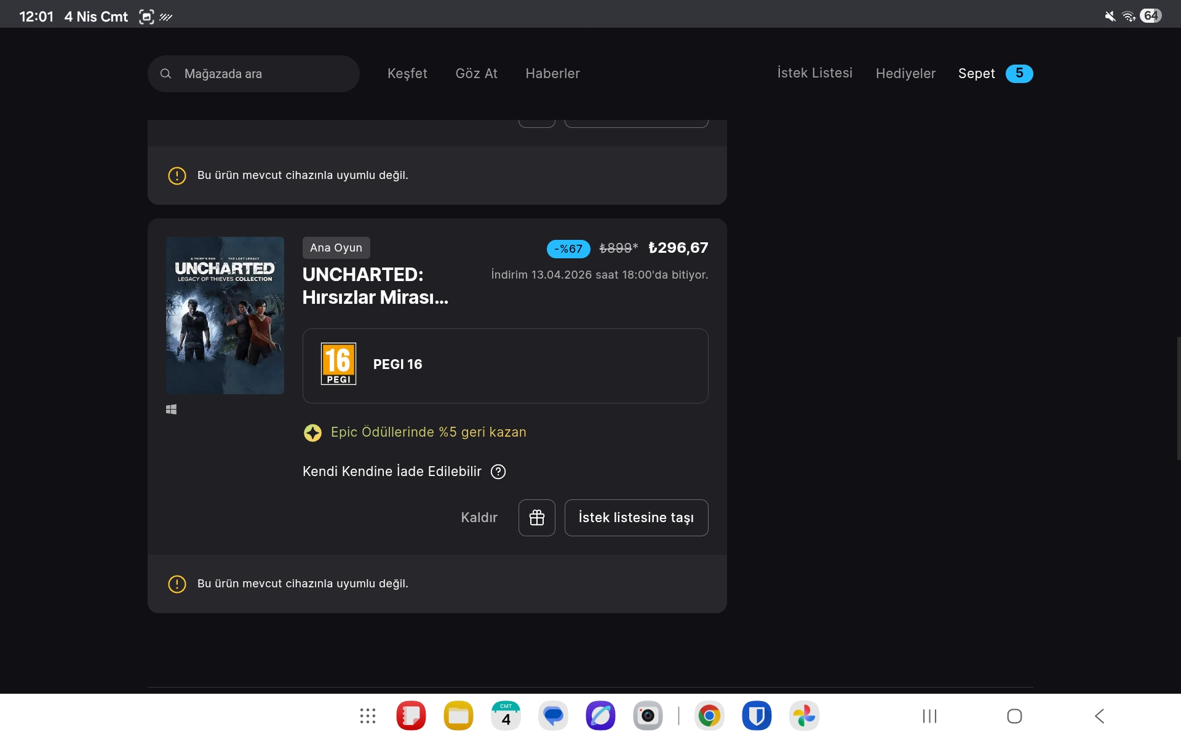
Task: Click the discount end date text
Action: point(599,275)
